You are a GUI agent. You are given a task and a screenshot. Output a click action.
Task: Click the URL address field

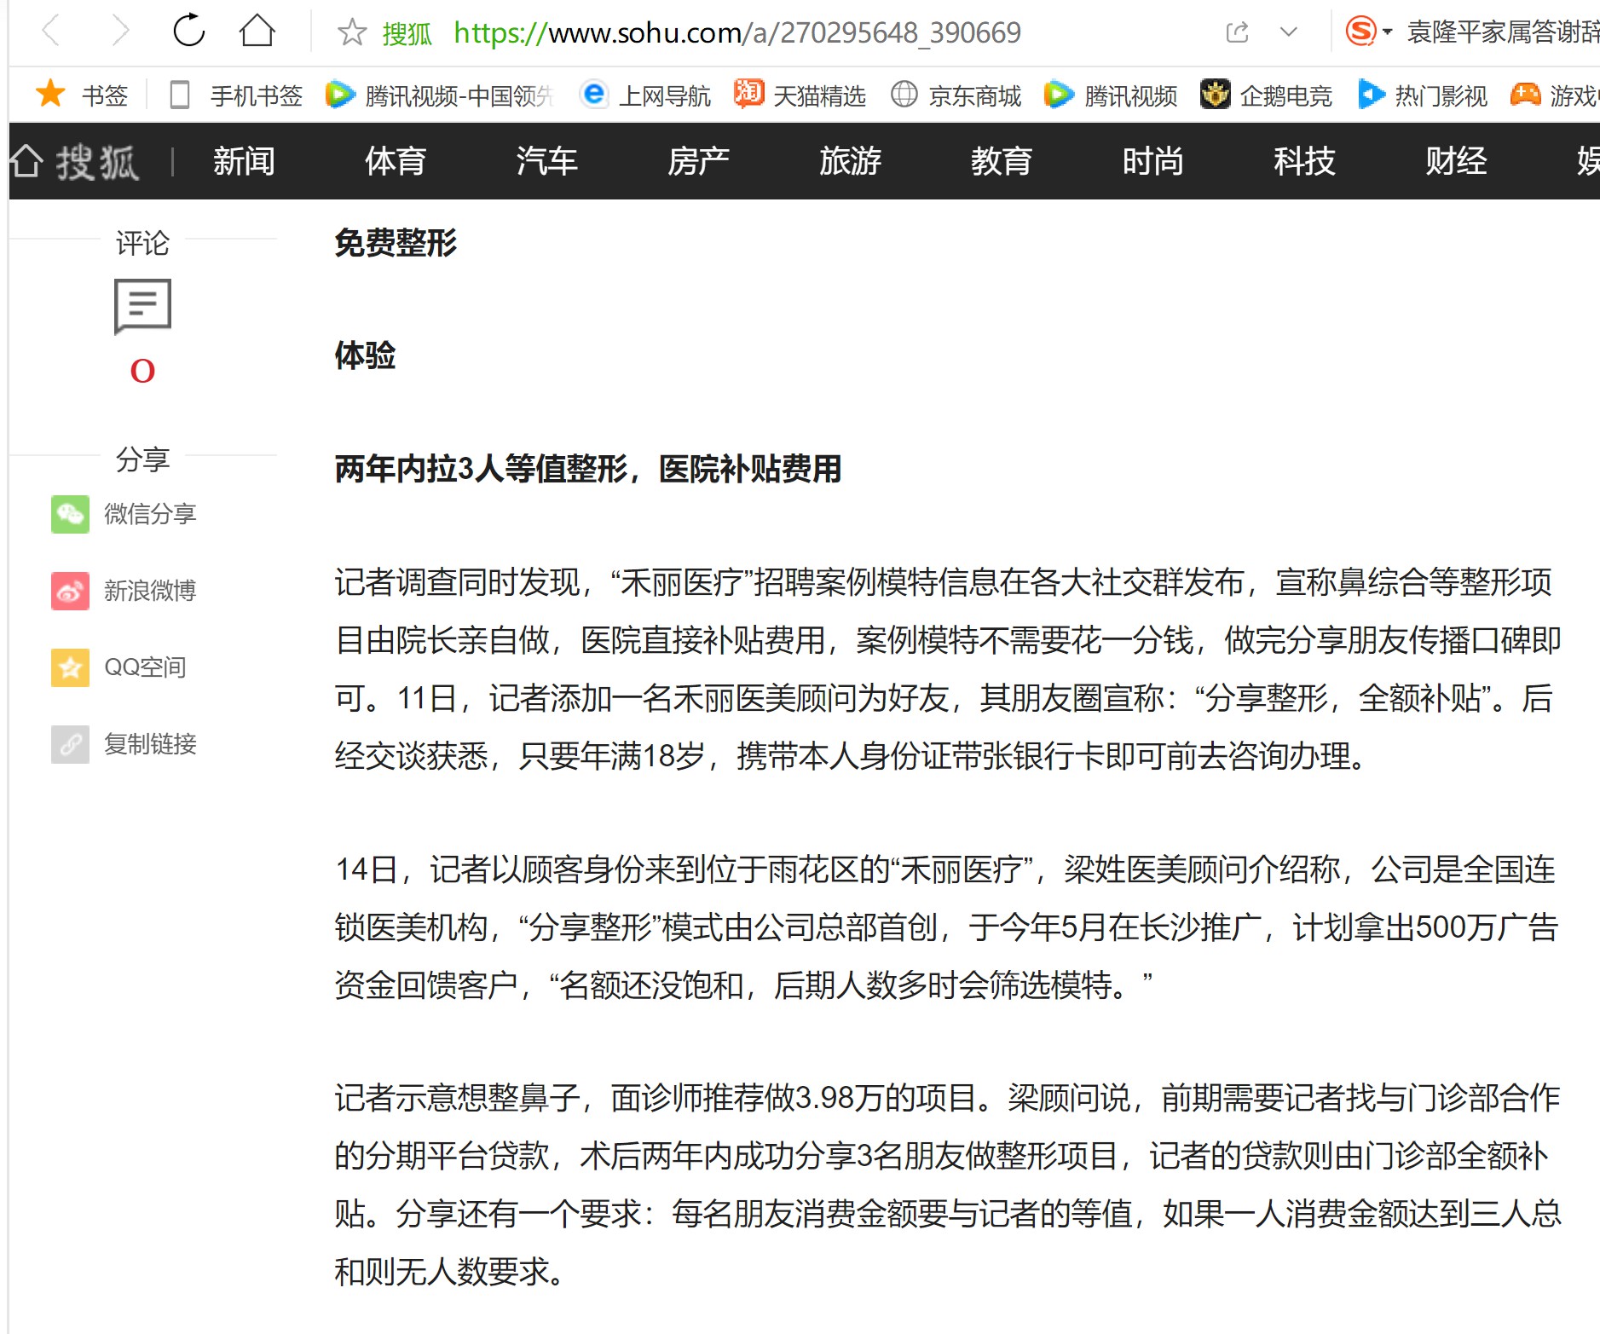[737, 32]
